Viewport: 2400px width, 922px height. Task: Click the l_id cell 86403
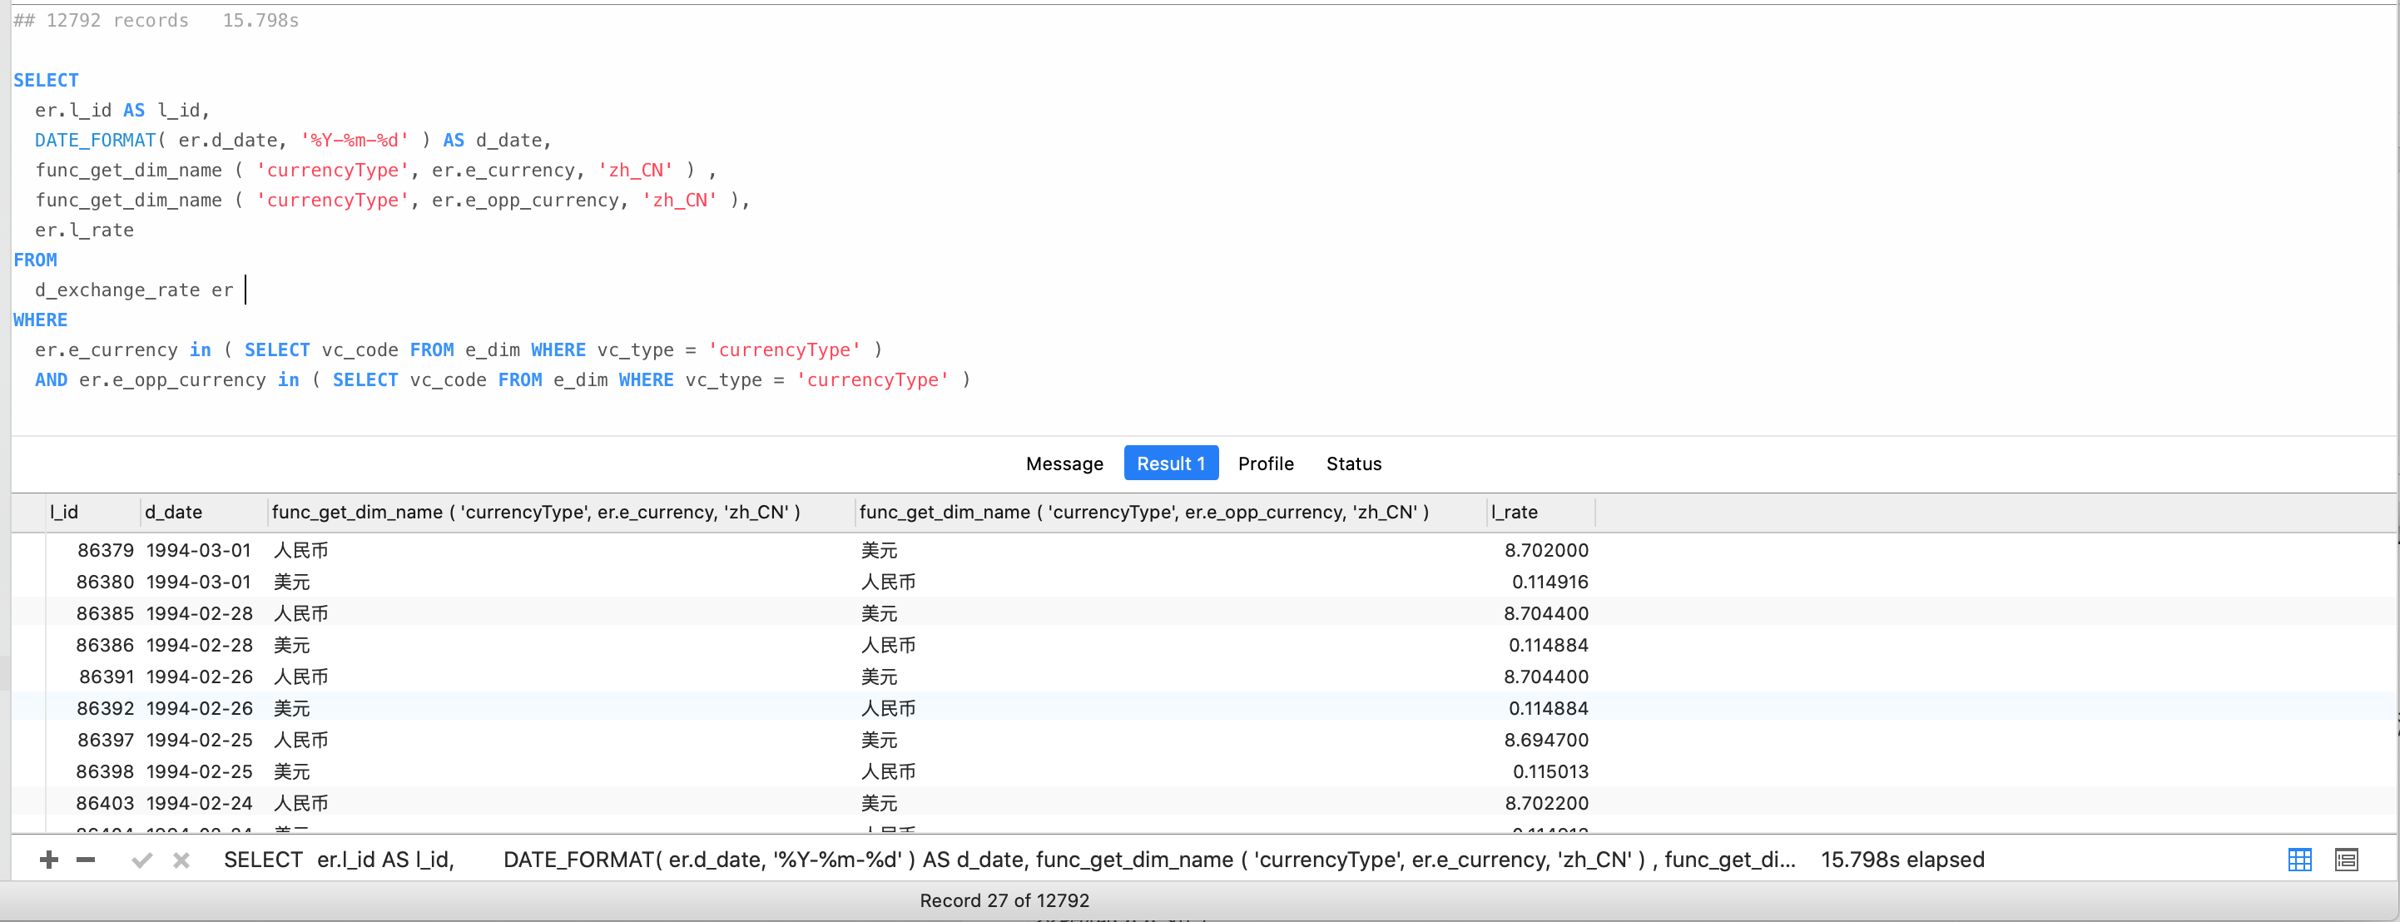point(106,804)
